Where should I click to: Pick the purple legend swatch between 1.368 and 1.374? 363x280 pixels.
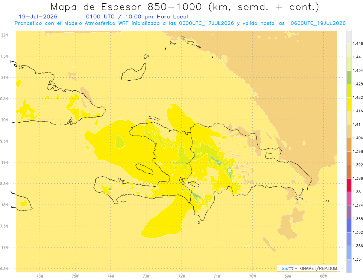(x=349, y=212)
